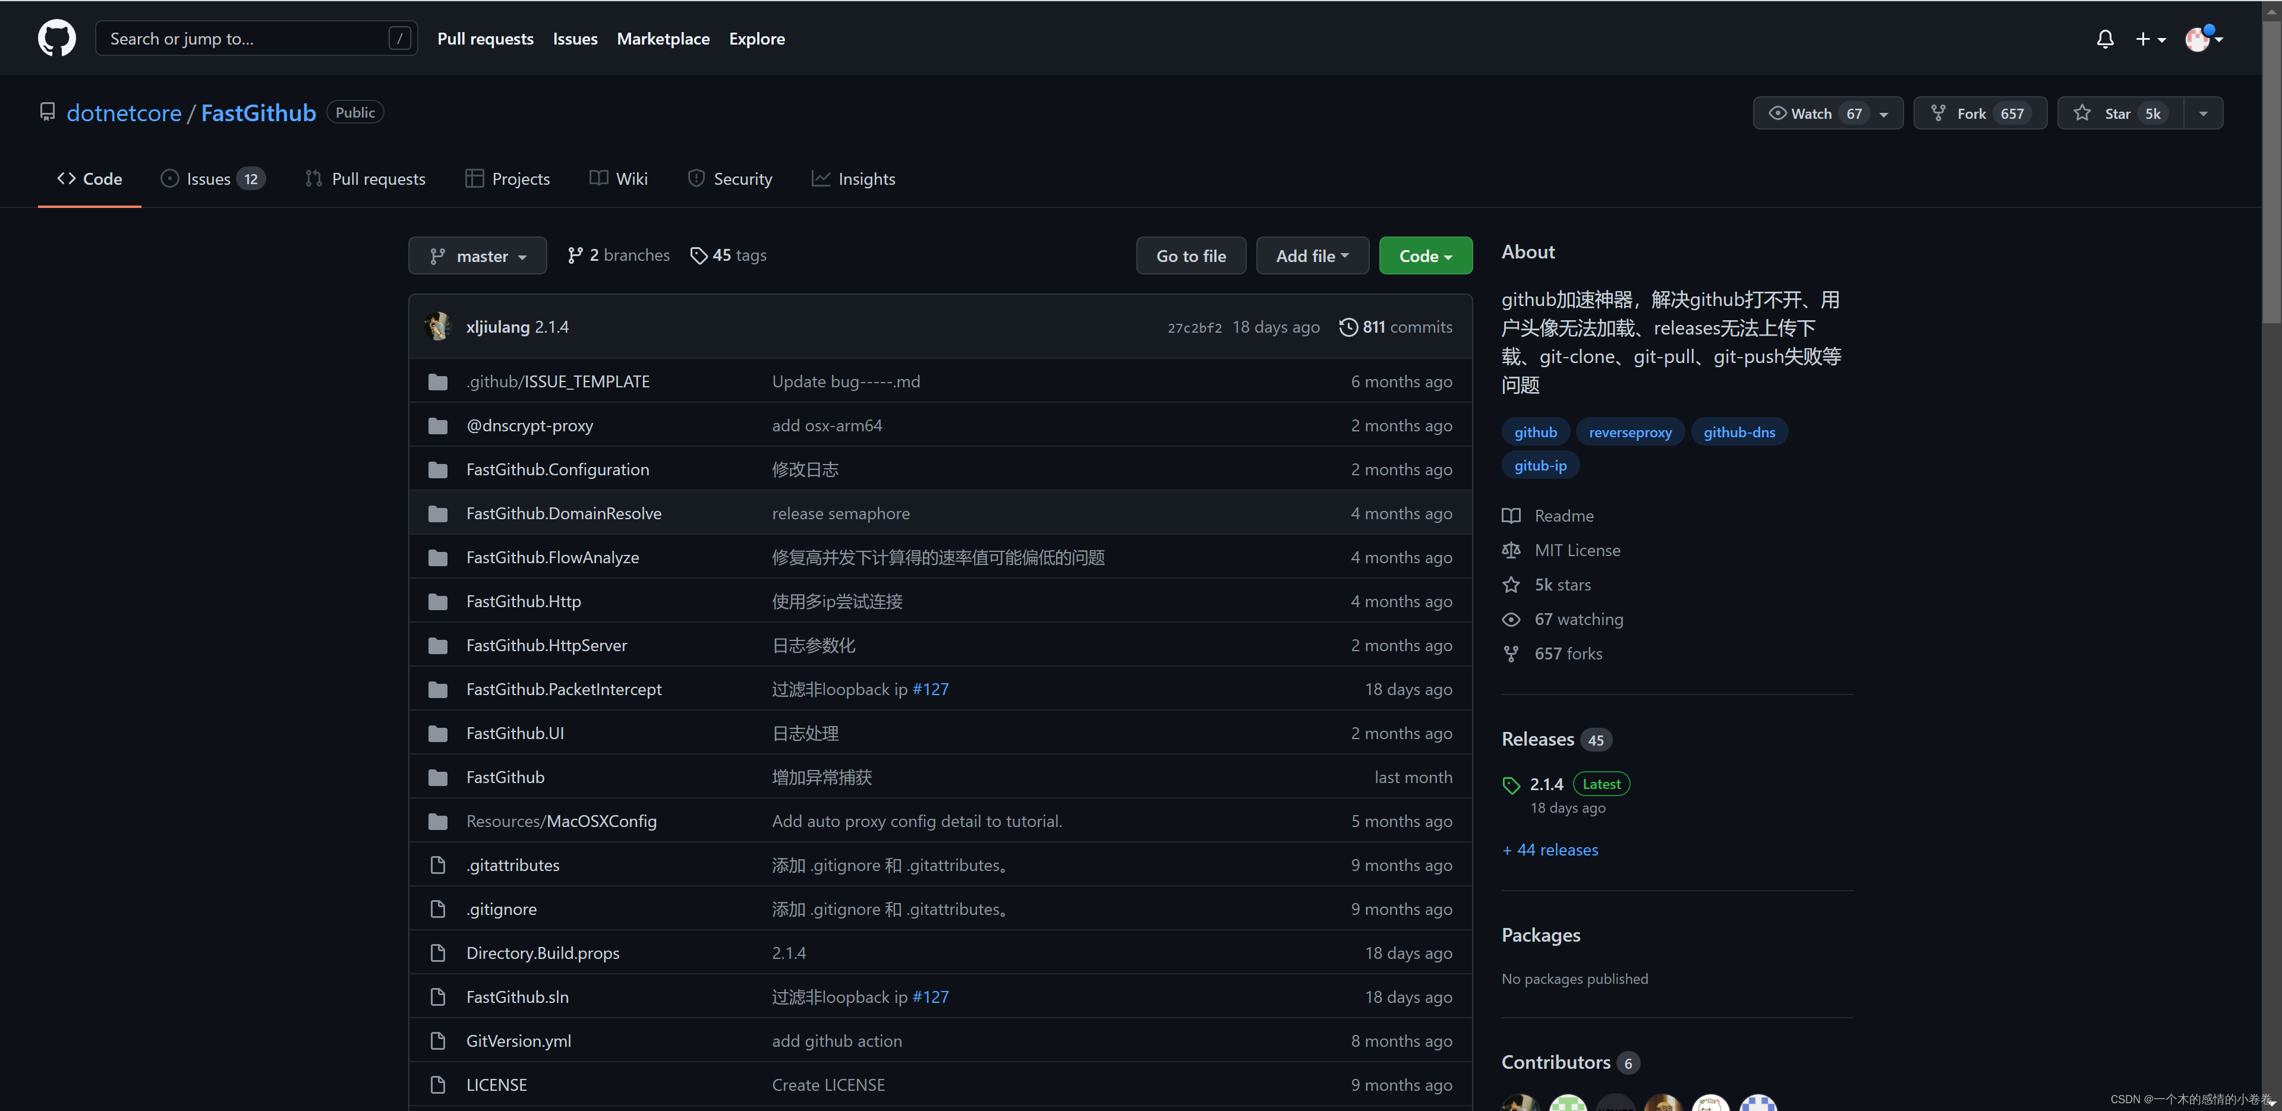2282x1111 pixels.
Task: Expand the Add file dropdown
Action: pos(1311,256)
